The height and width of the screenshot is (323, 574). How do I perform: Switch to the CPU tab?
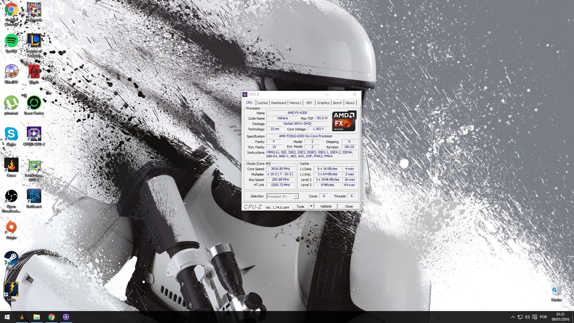pos(249,103)
